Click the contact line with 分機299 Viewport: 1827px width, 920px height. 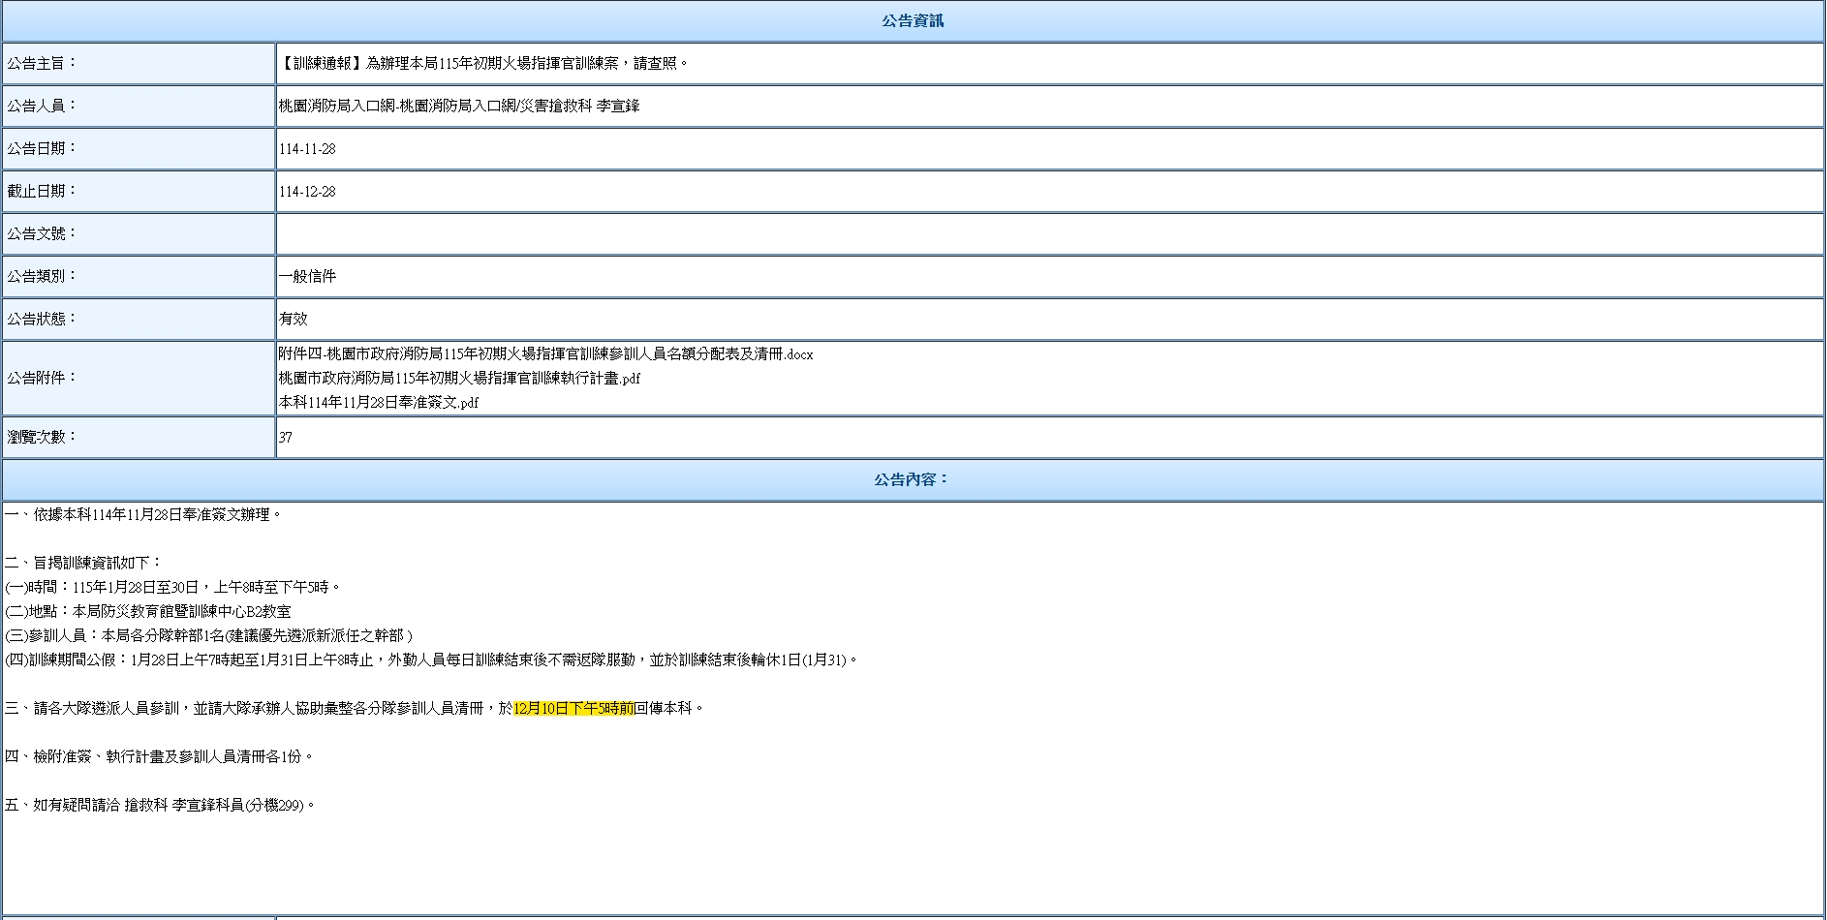point(160,806)
